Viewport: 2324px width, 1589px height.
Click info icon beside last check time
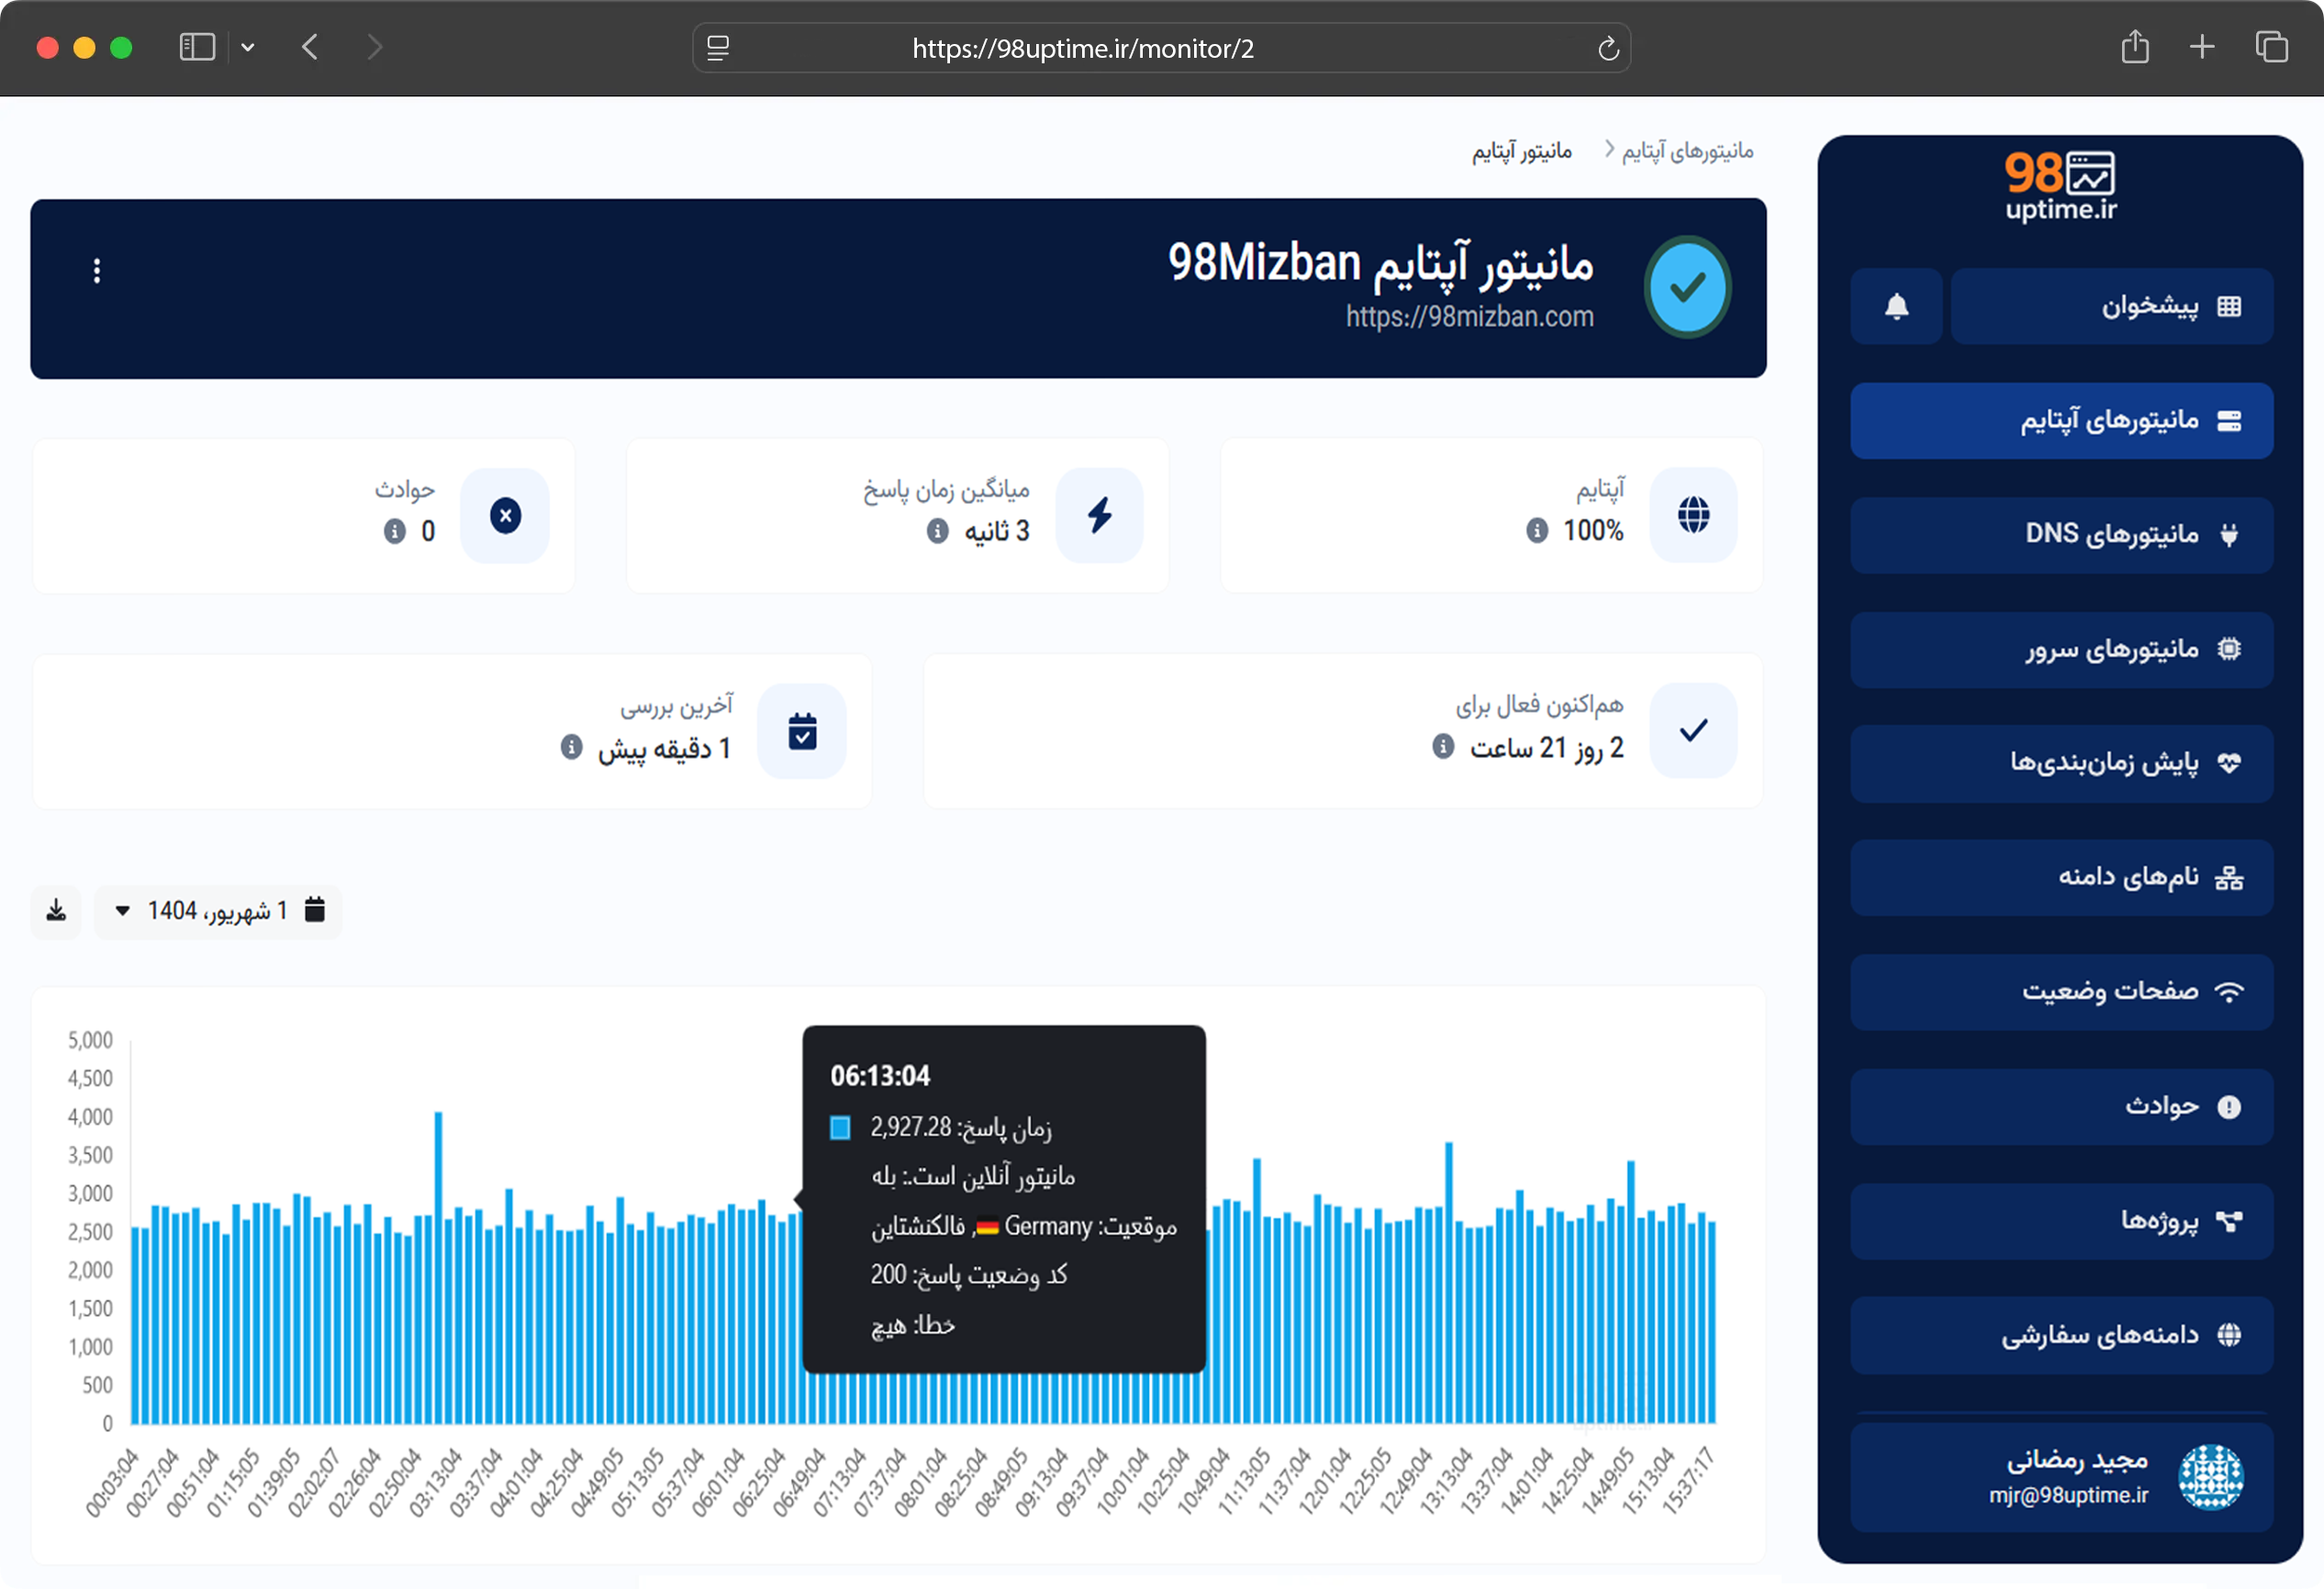point(571,748)
